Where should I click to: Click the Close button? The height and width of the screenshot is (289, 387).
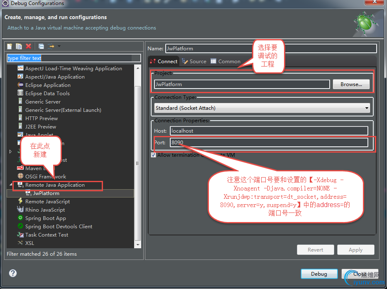[360, 274]
